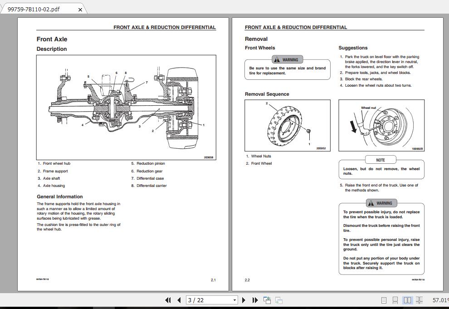Jump to the last page
The width and height of the screenshot is (449, 309).
pyautogui.click(x=254, y=300)
